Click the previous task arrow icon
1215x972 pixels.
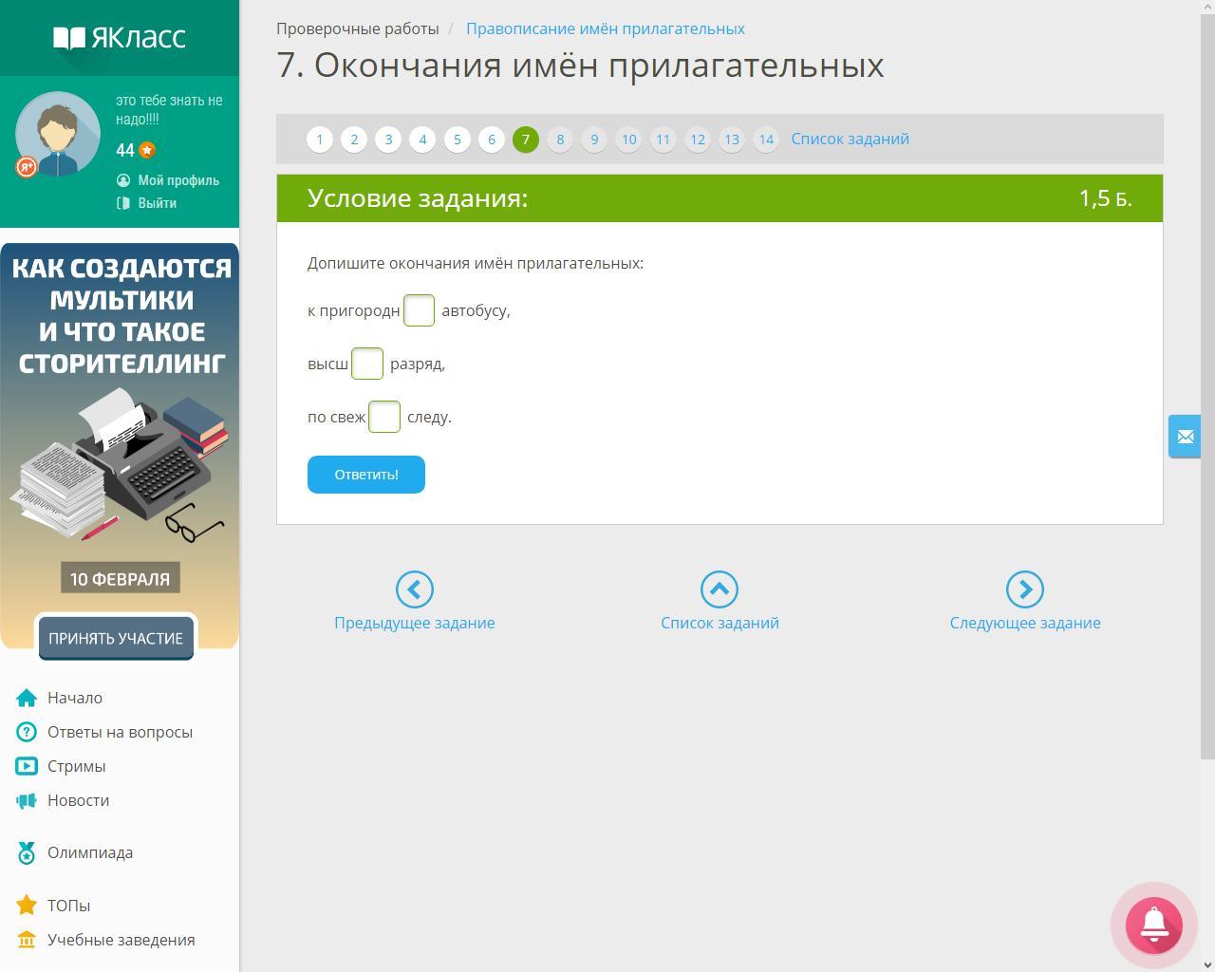415,589
